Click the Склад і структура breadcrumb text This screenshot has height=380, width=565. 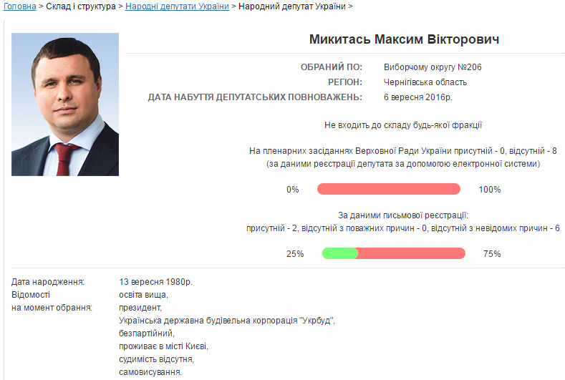81,6
